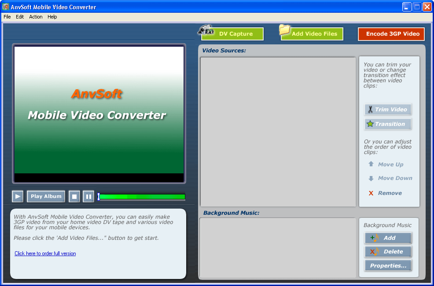Stop playback with the square button

click(x=74, y=196)
